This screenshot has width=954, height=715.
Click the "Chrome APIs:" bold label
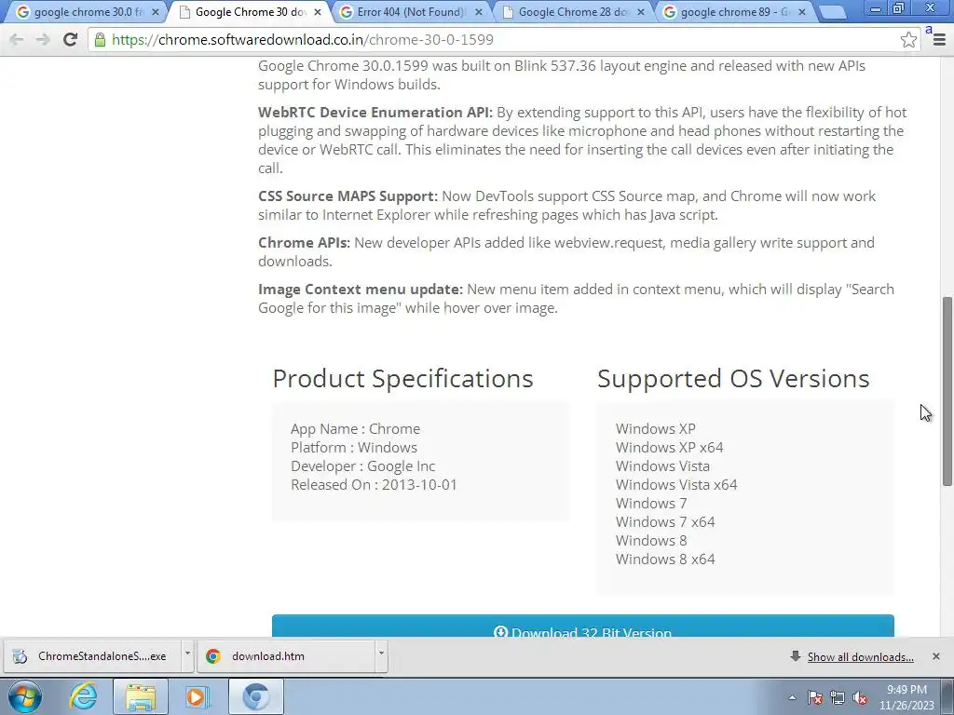305,243
